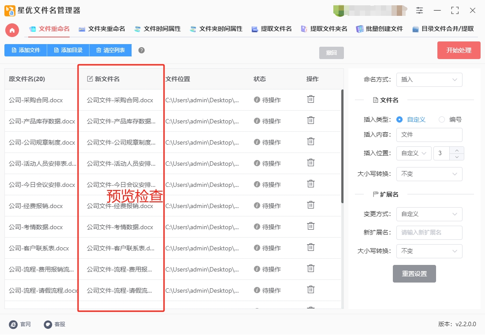
Task: Delete row 公司-流程-请假流程.docx with trash icon
Action: point(310,290)
